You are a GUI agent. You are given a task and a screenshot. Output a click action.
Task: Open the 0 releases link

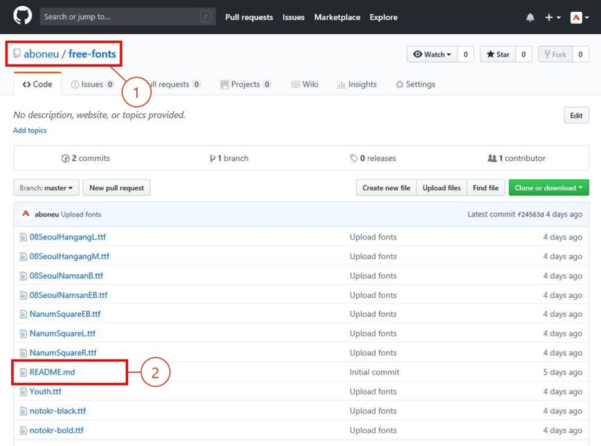pos(373,158)
